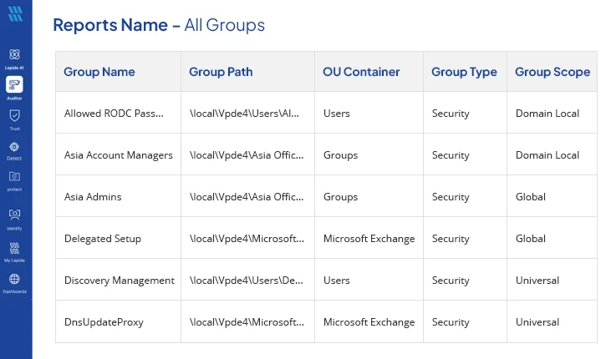Select the Delegated Setup group name
The image size is (611, 359).
tap(103, 239)
